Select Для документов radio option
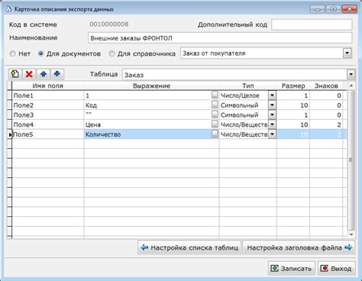The height and width of the screenshot is (281, 362). pyautogui.click(x=40, y=53)
